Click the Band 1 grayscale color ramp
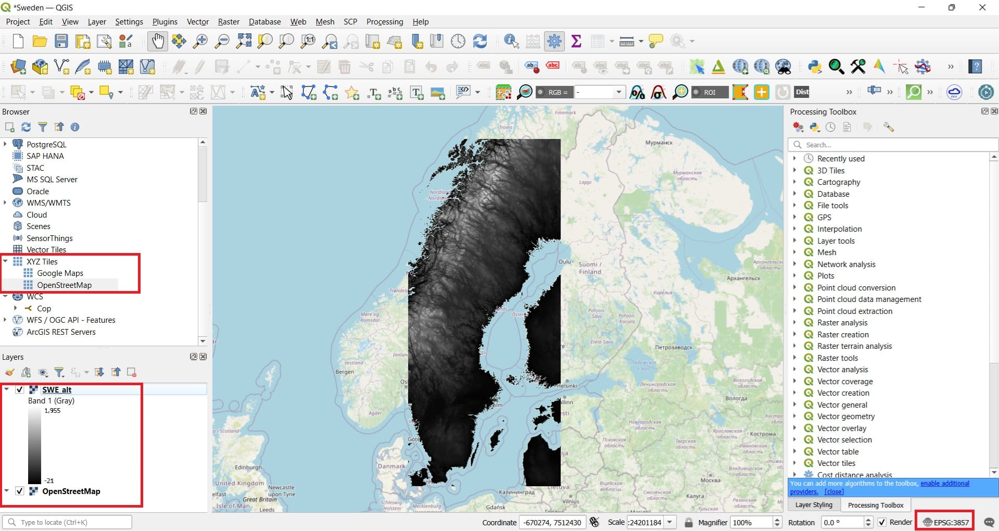 point(34,446)
